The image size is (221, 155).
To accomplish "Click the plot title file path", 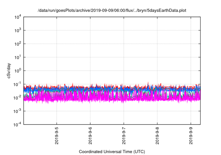I will [112, 10].
